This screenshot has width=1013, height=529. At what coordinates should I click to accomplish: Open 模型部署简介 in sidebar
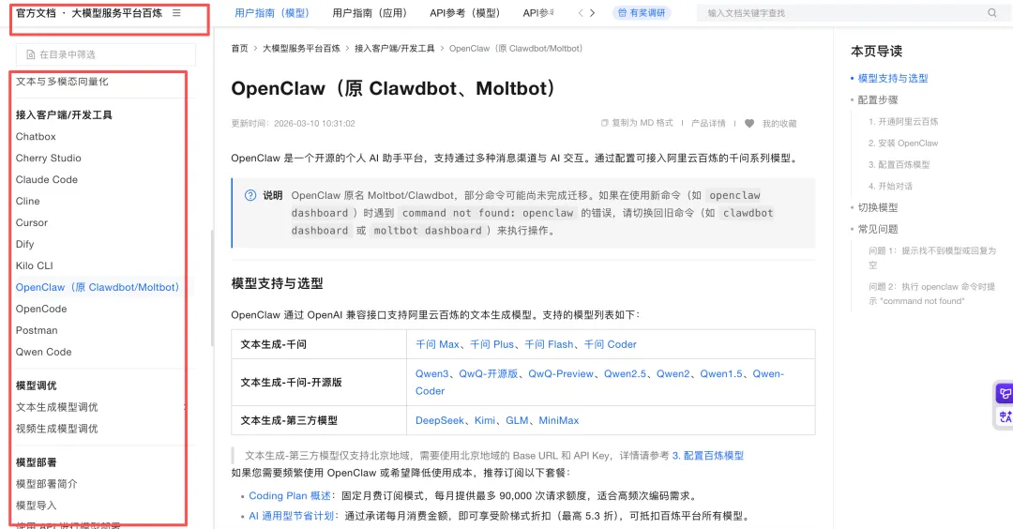click(x=47, y=484)
